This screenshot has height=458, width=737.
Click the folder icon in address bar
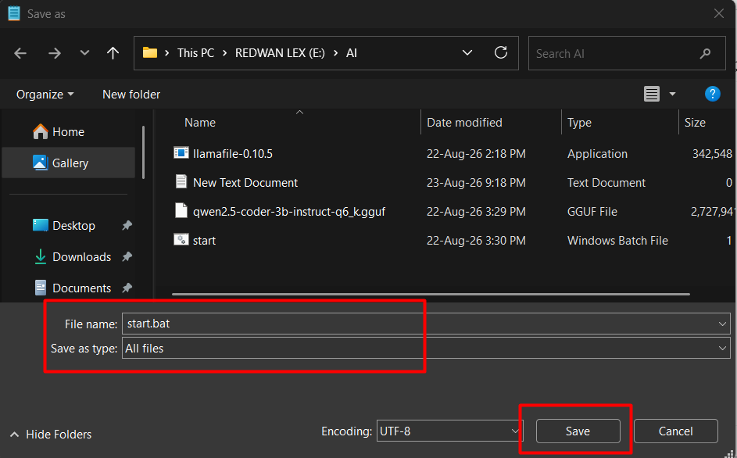click(x=150, y=52)
